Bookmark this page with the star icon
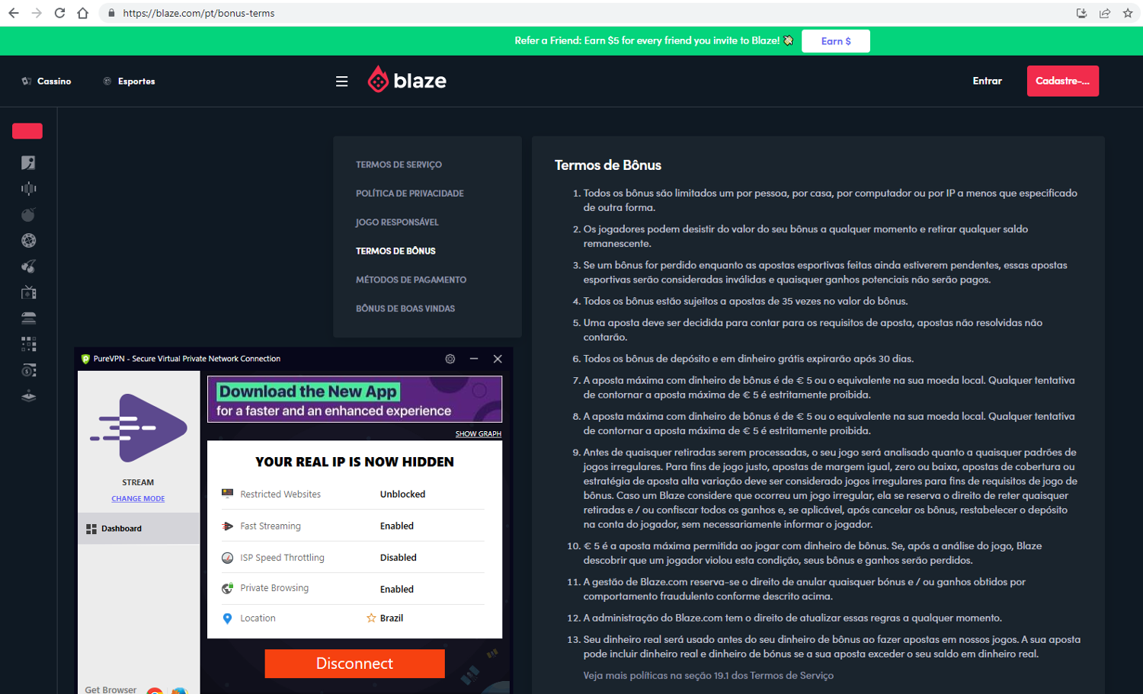 (1128, 13)
